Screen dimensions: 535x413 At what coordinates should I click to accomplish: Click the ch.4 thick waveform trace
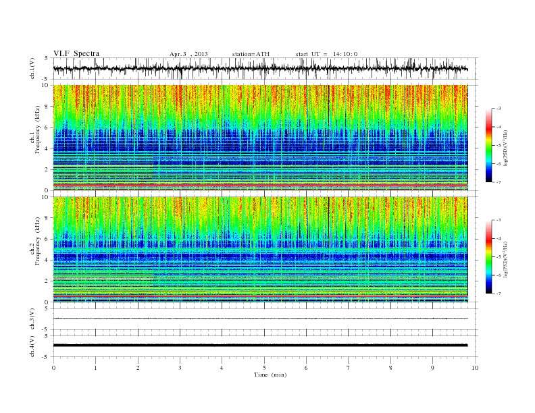pos(260,346)
